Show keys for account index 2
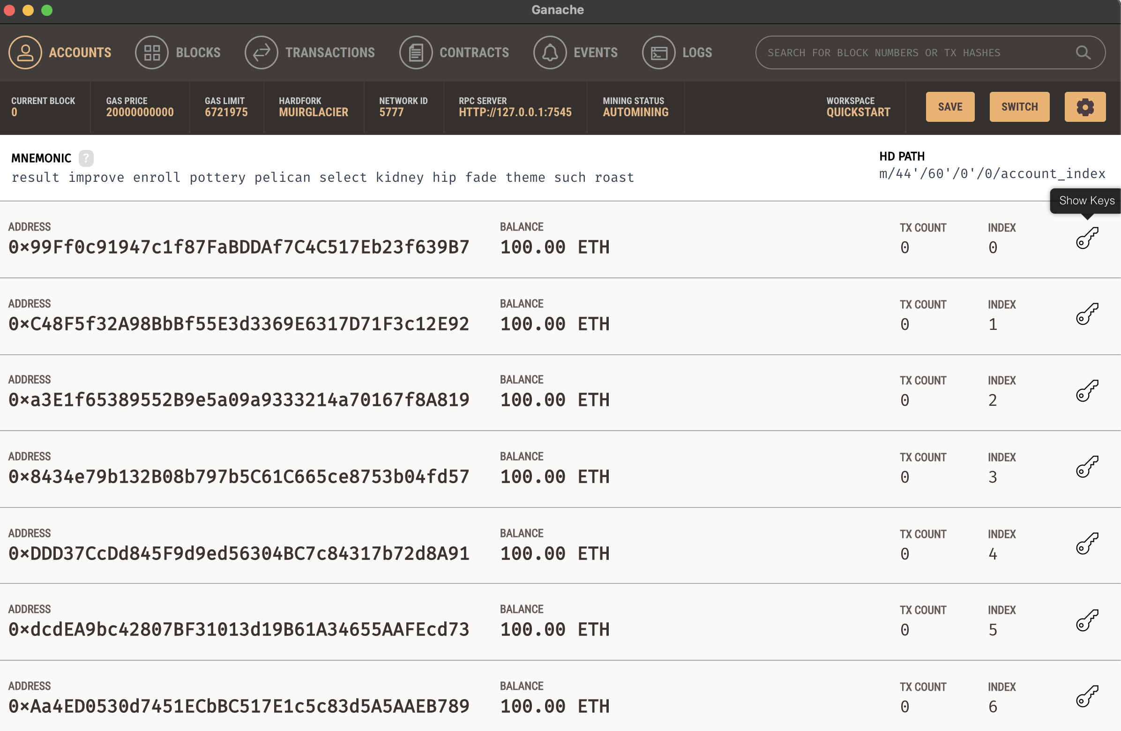The image size is (1121, 731). (1087, 390)
